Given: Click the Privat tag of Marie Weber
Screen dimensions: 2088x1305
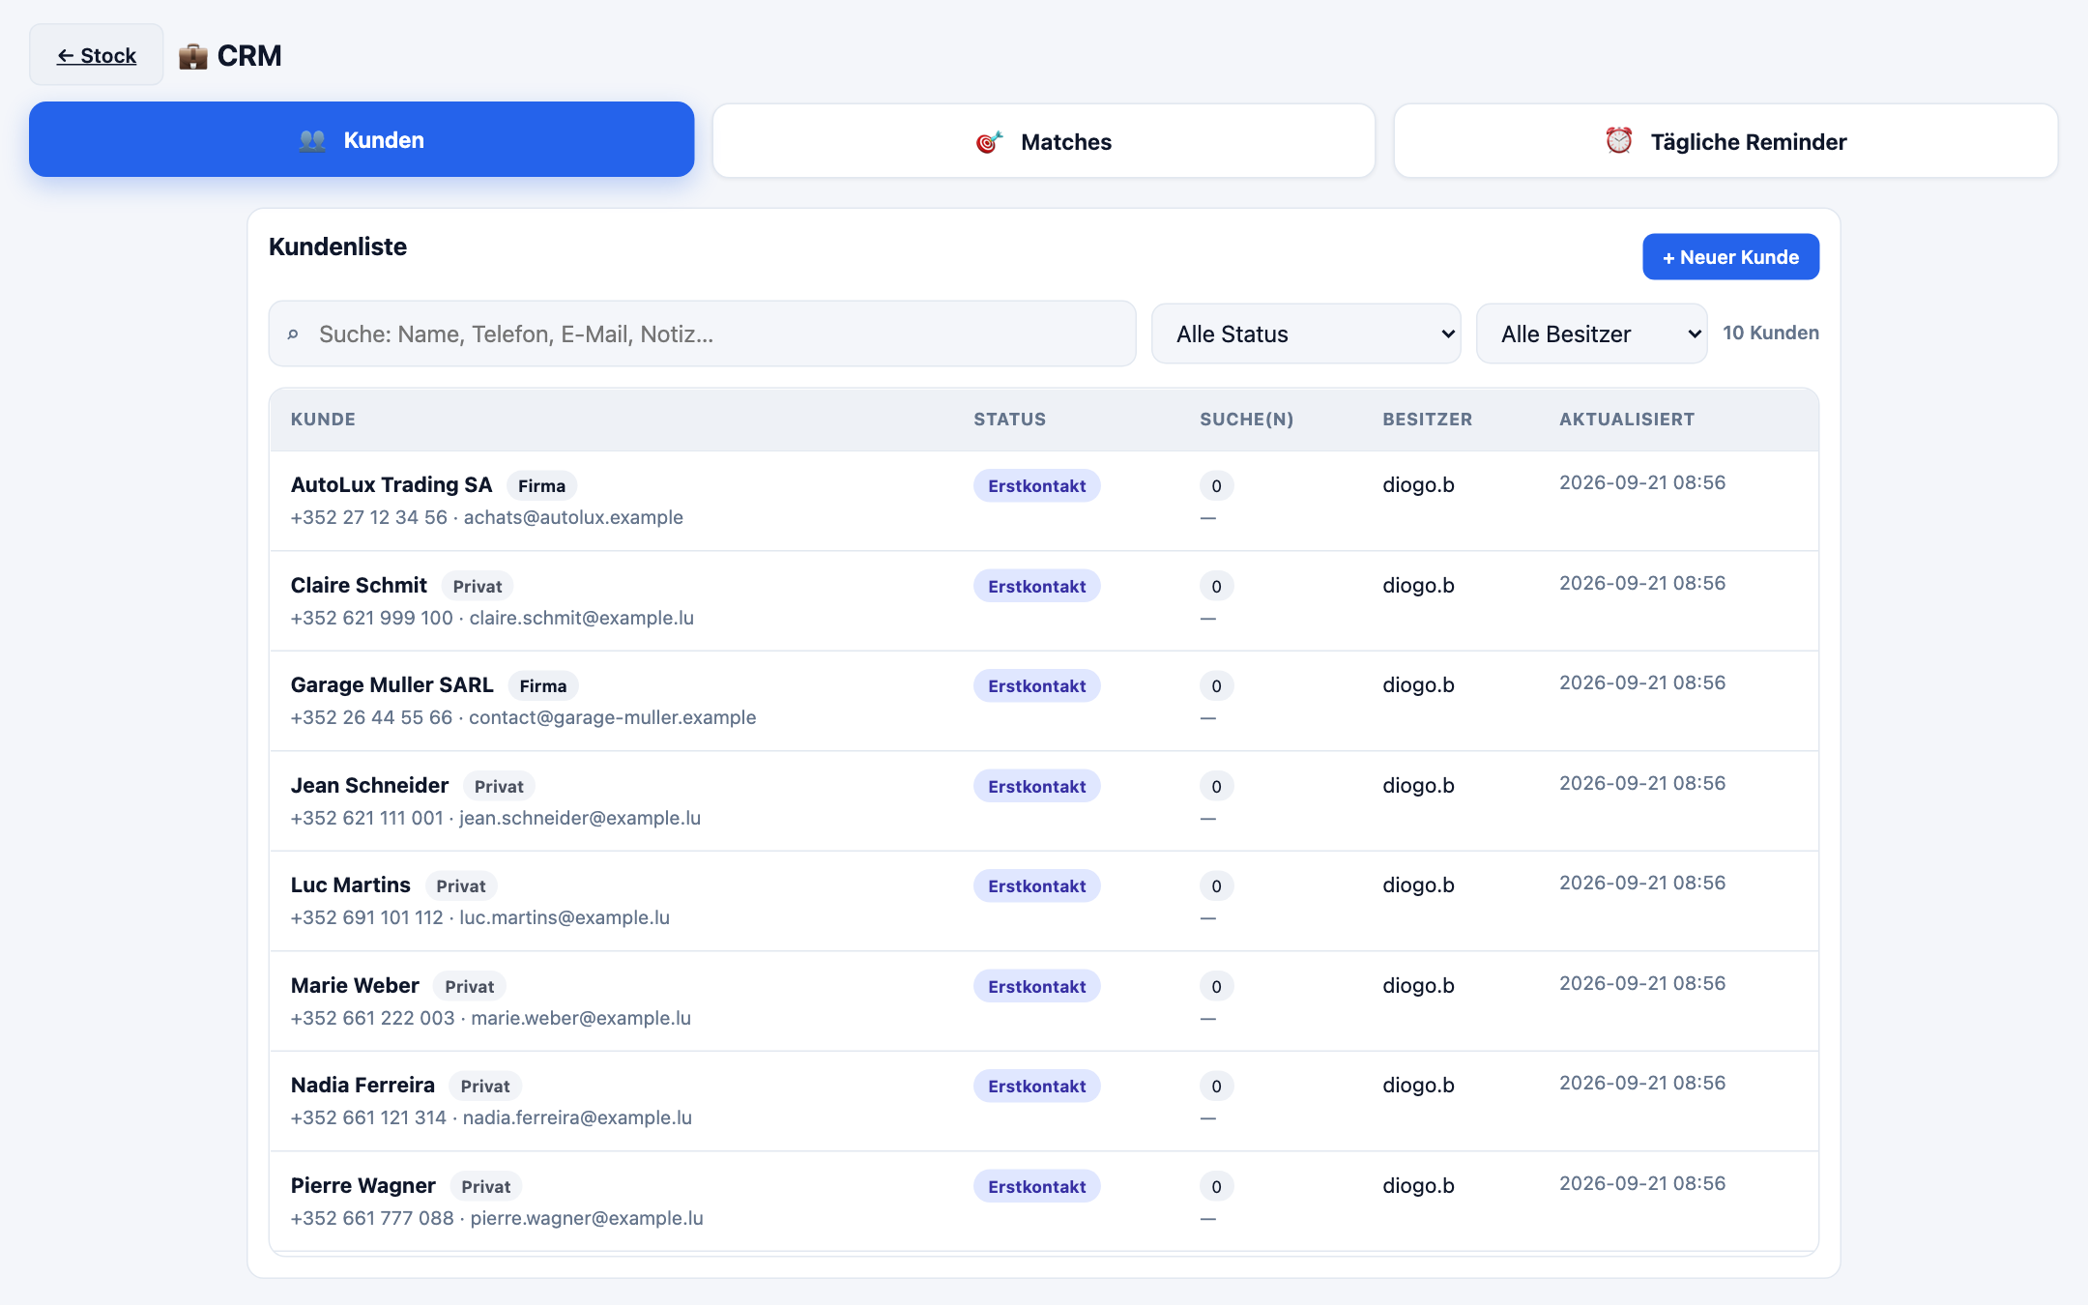Looking at the screenshot, I should (470, 986).
